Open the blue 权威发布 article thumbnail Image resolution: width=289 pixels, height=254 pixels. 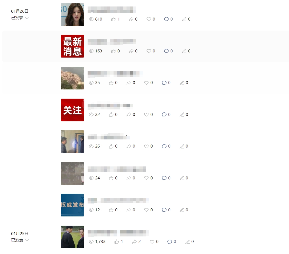(x=72, y=205)
